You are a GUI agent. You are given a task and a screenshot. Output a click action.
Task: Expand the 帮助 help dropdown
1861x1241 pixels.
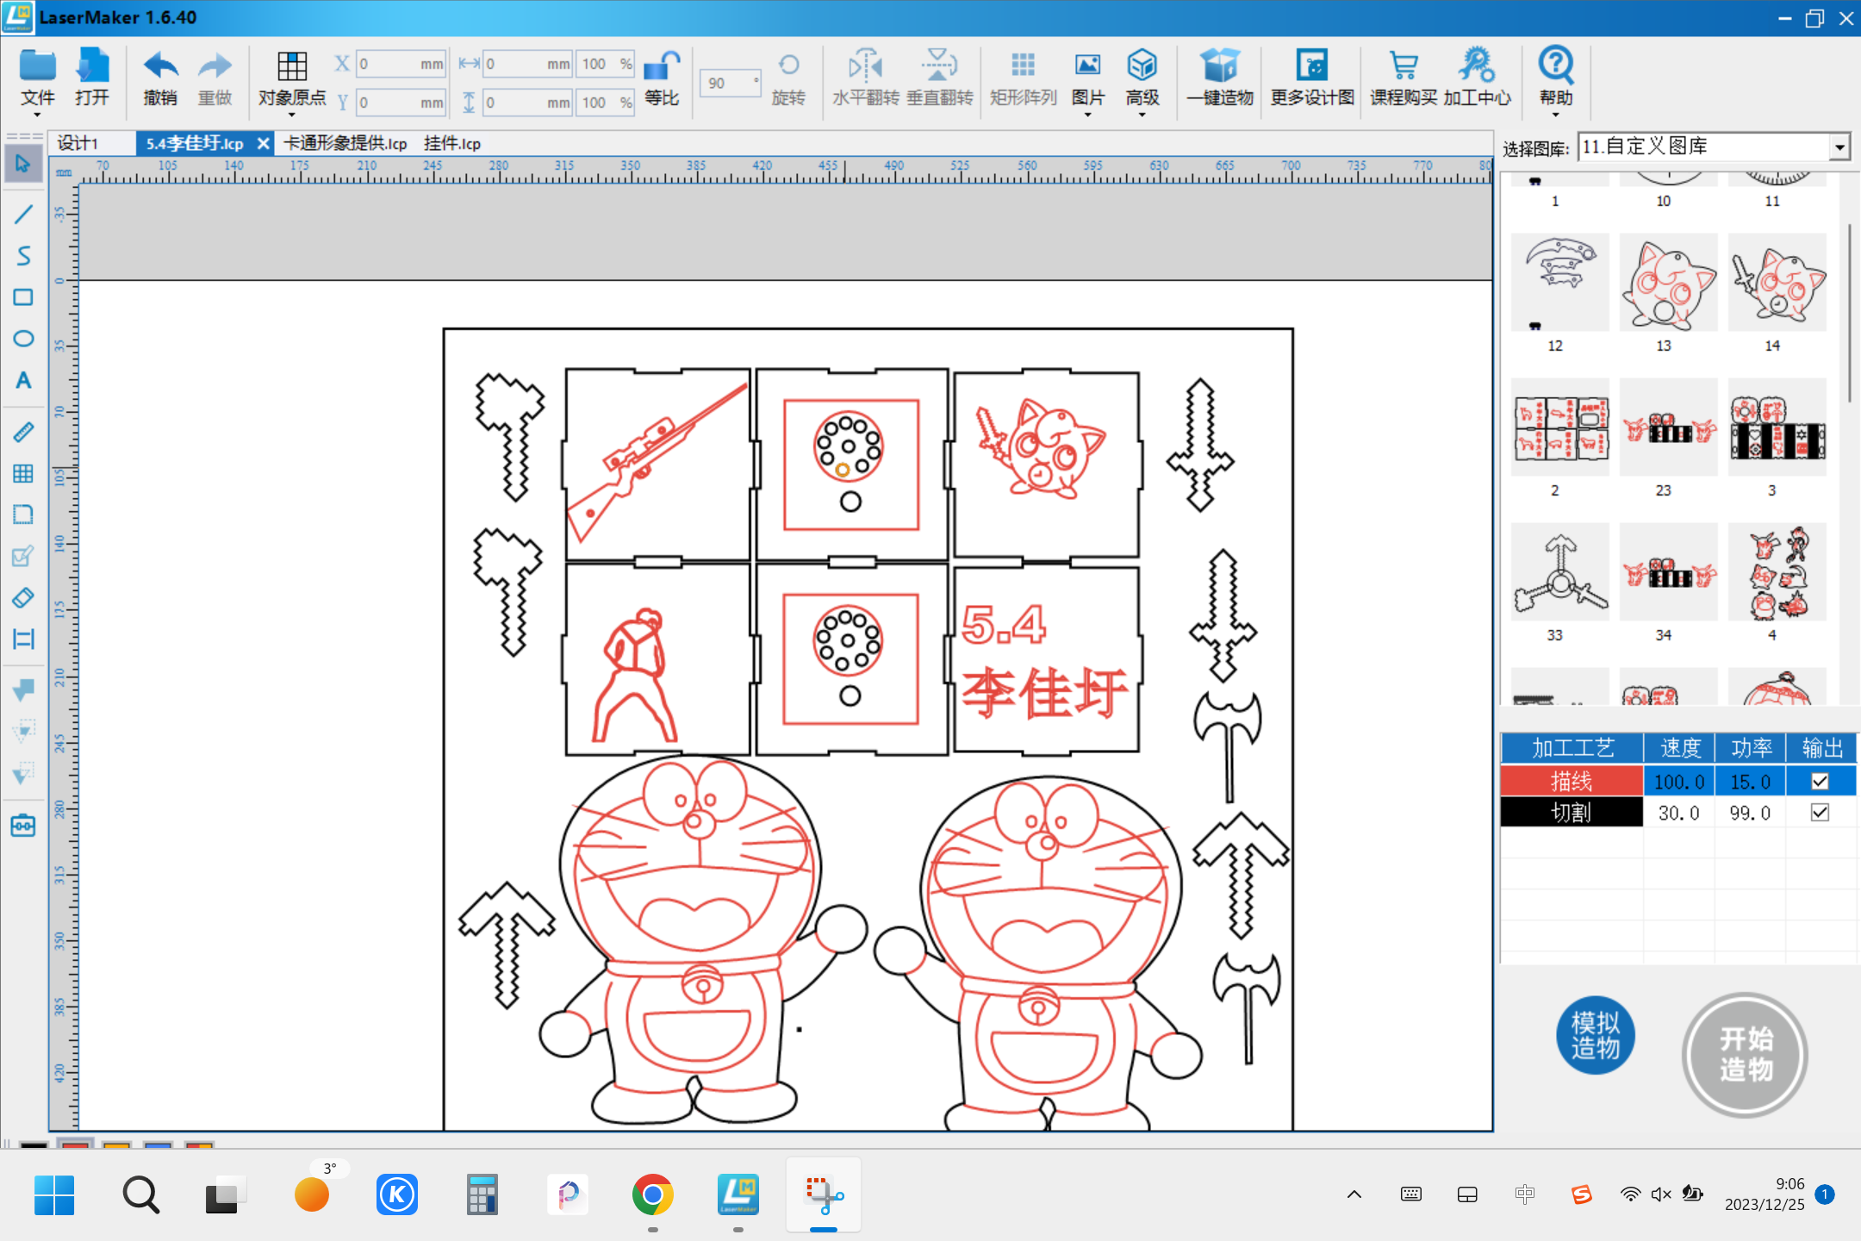[x=1555, y=115]
